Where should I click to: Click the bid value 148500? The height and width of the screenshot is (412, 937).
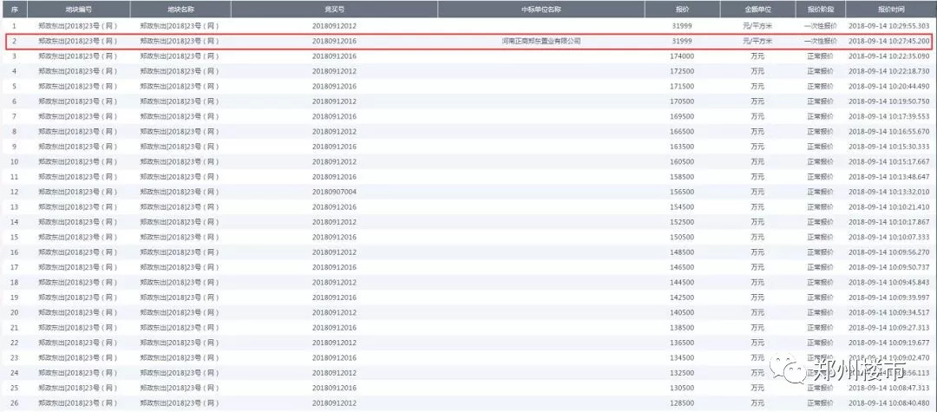point(682,252)
